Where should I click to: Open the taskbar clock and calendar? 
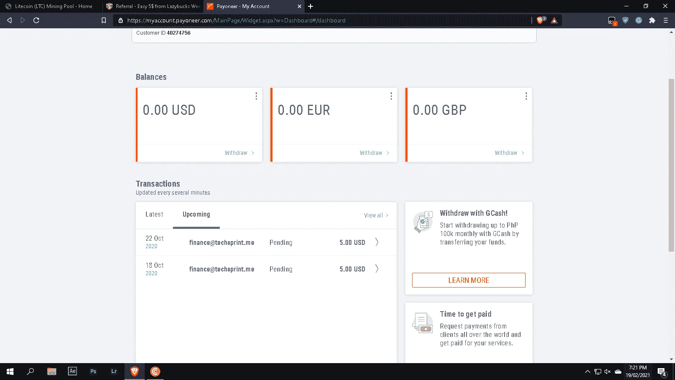(x=637, y=372)
